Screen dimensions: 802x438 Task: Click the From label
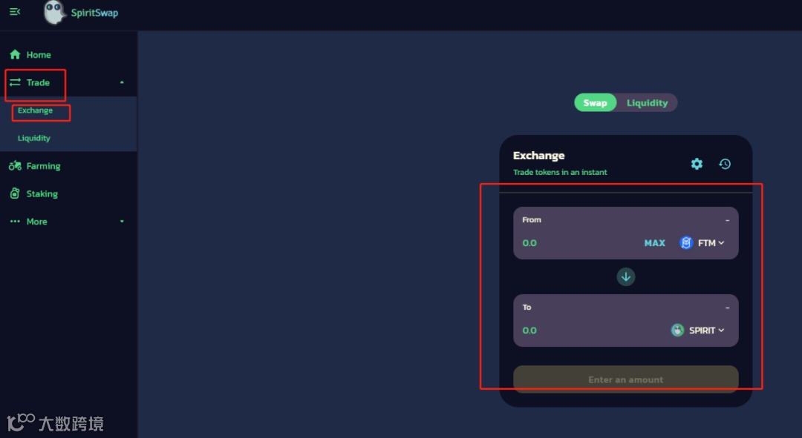click(x=532, y=219)
